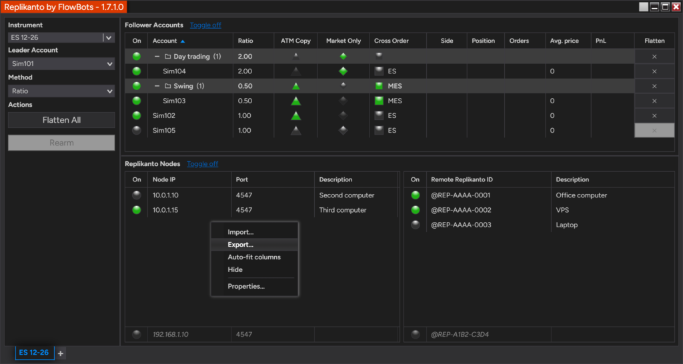Select the Office computer description cell

[612, 195]
